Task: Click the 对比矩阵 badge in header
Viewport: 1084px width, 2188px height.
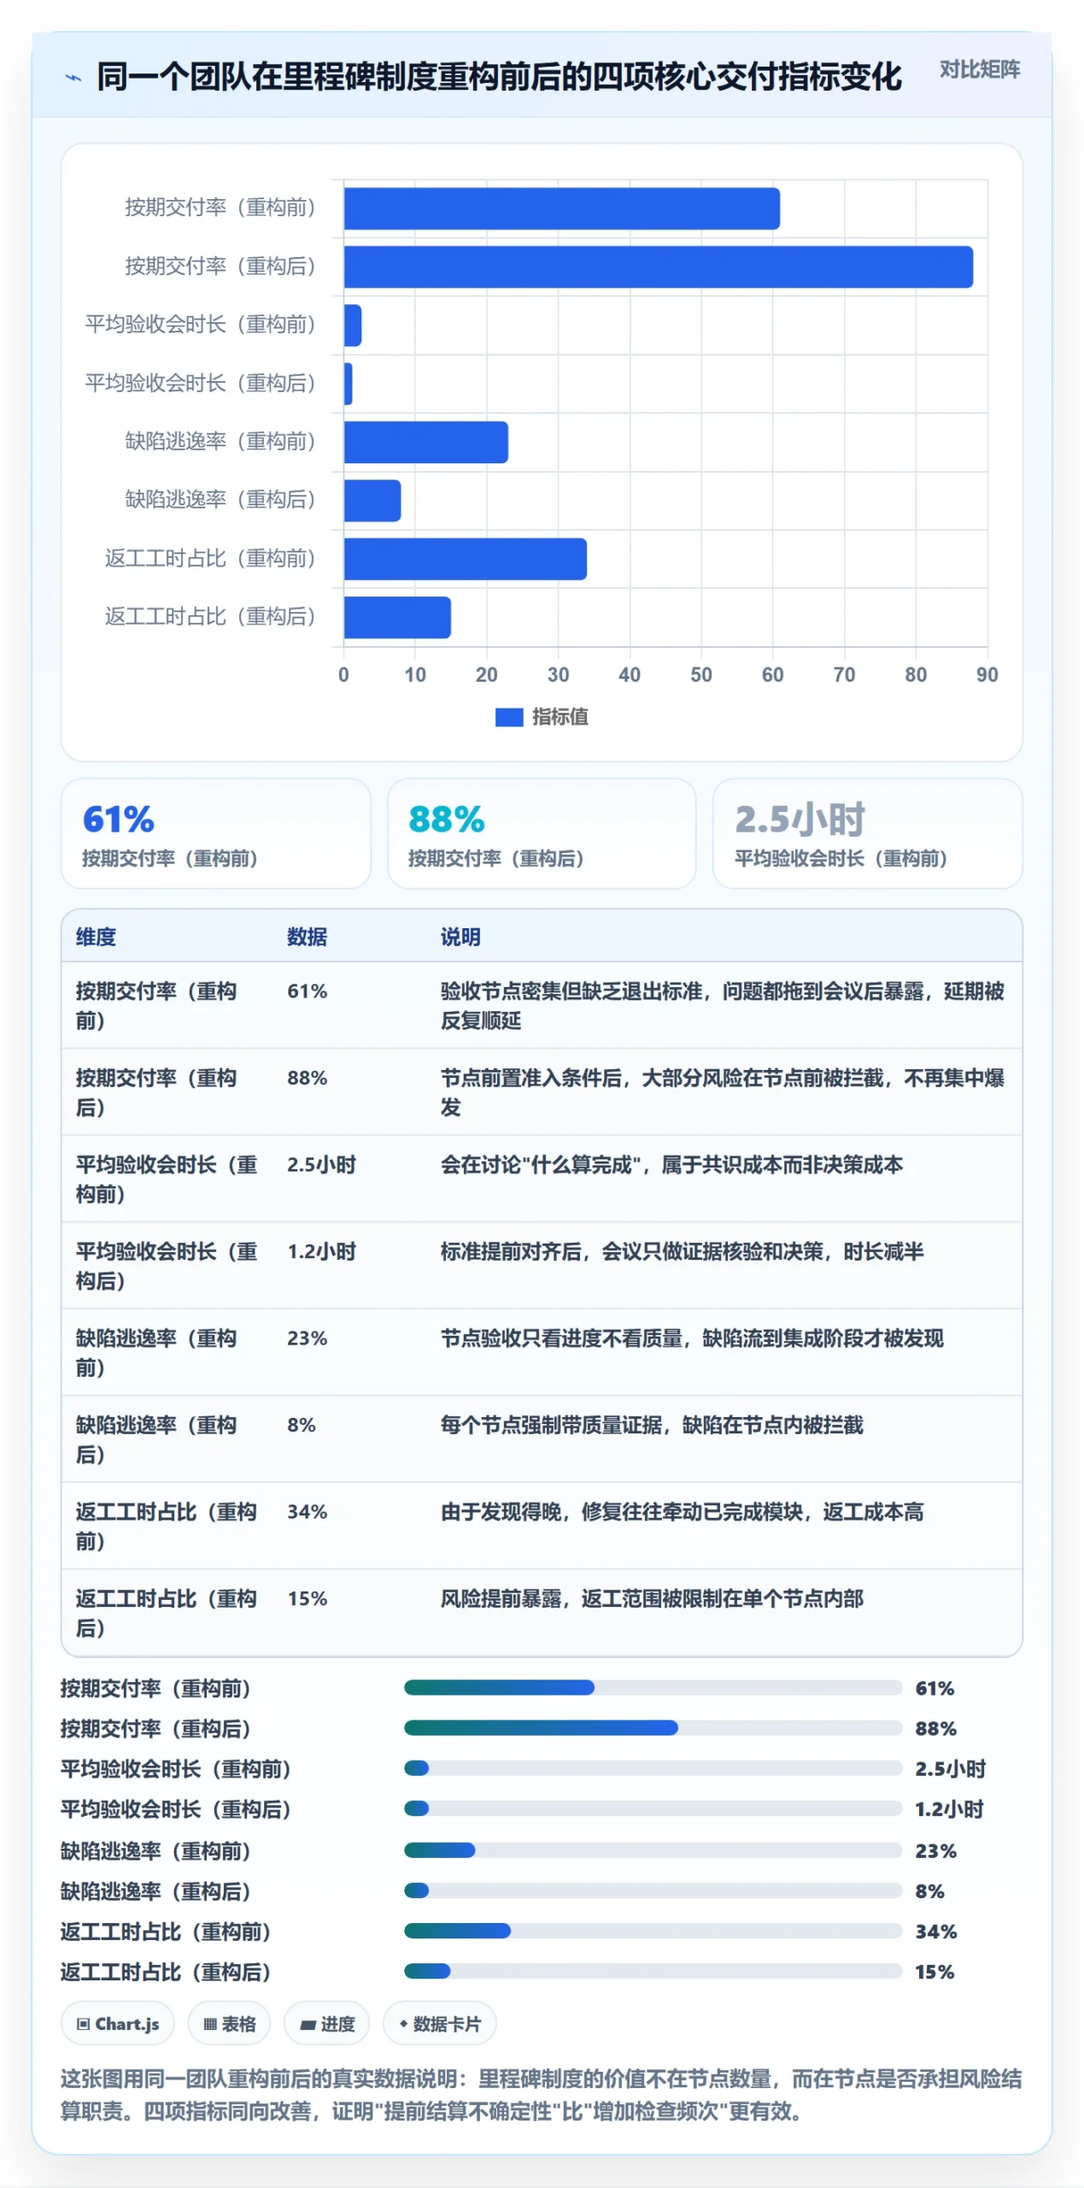Action: (x=979, y=69)
